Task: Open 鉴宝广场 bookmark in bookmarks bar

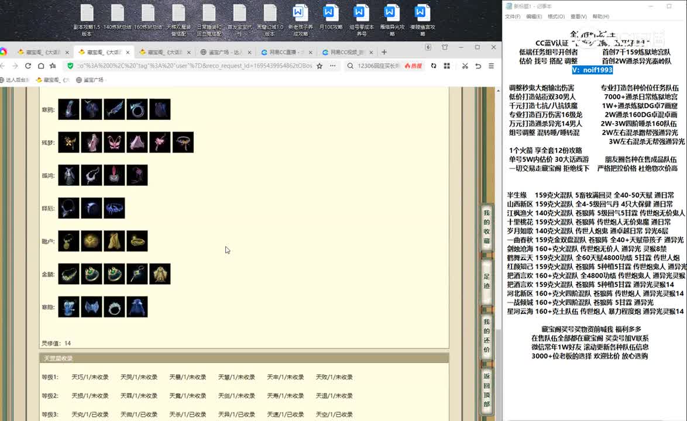Action: click(x=91, y=80)
